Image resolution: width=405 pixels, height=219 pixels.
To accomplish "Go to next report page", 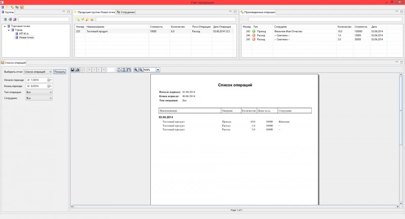I will tap(99, 70).
